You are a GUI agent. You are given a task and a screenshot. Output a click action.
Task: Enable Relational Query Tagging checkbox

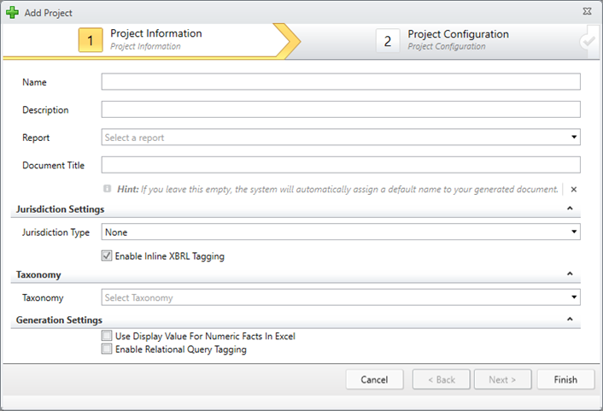(107, 349)
